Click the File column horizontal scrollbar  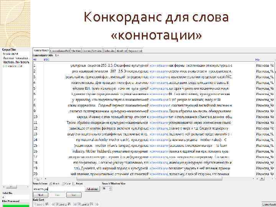(x=262, y=179)
